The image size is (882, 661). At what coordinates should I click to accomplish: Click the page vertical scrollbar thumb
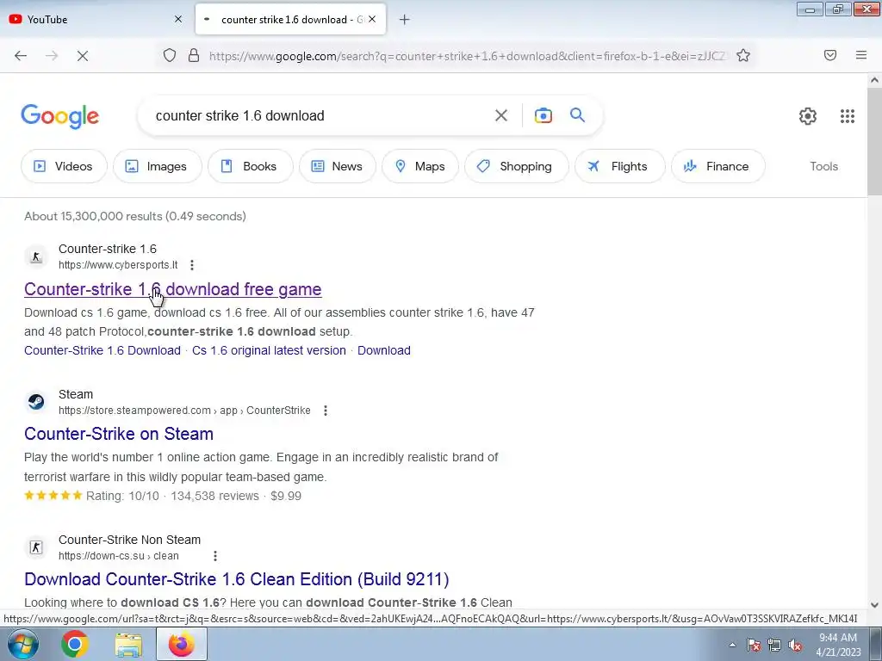tap(874, 141)
